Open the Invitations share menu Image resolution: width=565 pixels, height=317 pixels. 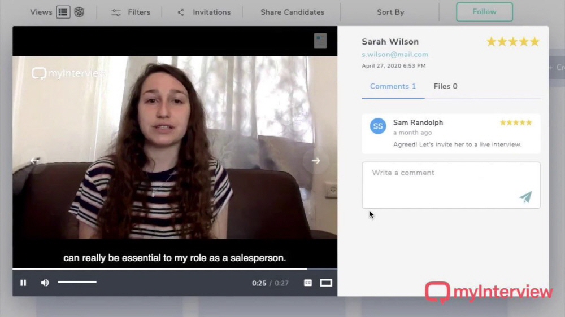205,12
